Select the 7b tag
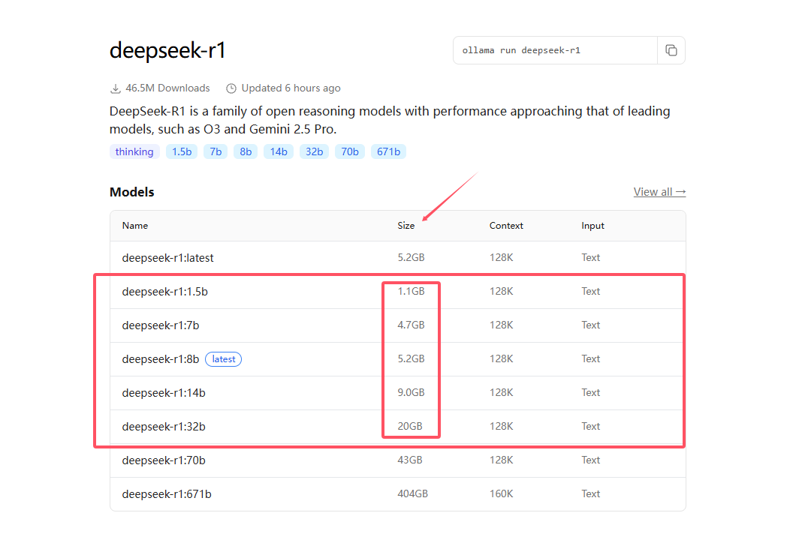Viewport: 799px width, 543px height. coord(216,151)
